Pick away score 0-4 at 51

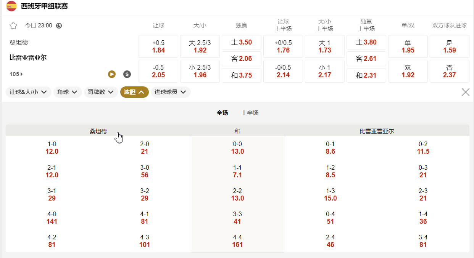point(331,218)
